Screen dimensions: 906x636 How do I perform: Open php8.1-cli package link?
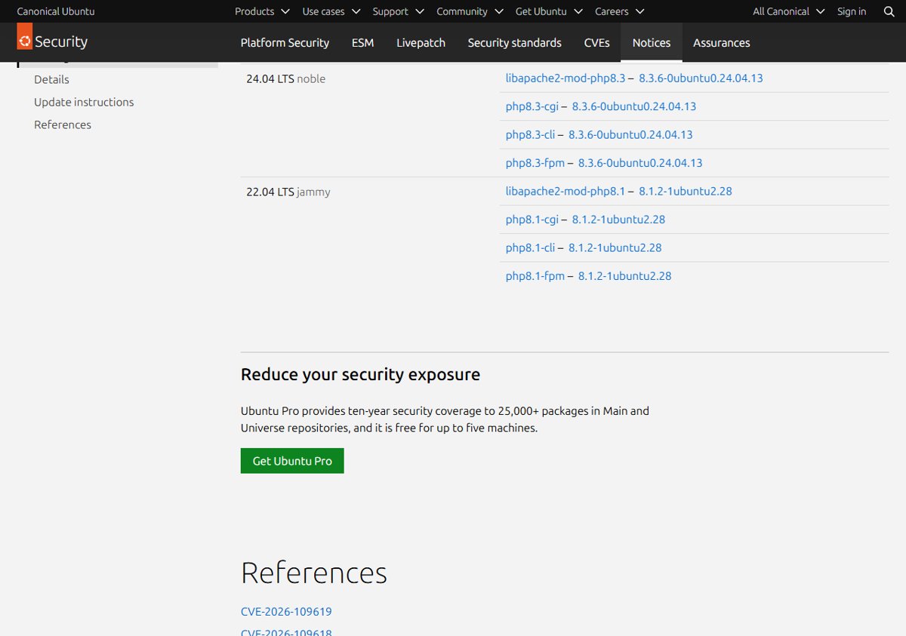pos(530,247)
